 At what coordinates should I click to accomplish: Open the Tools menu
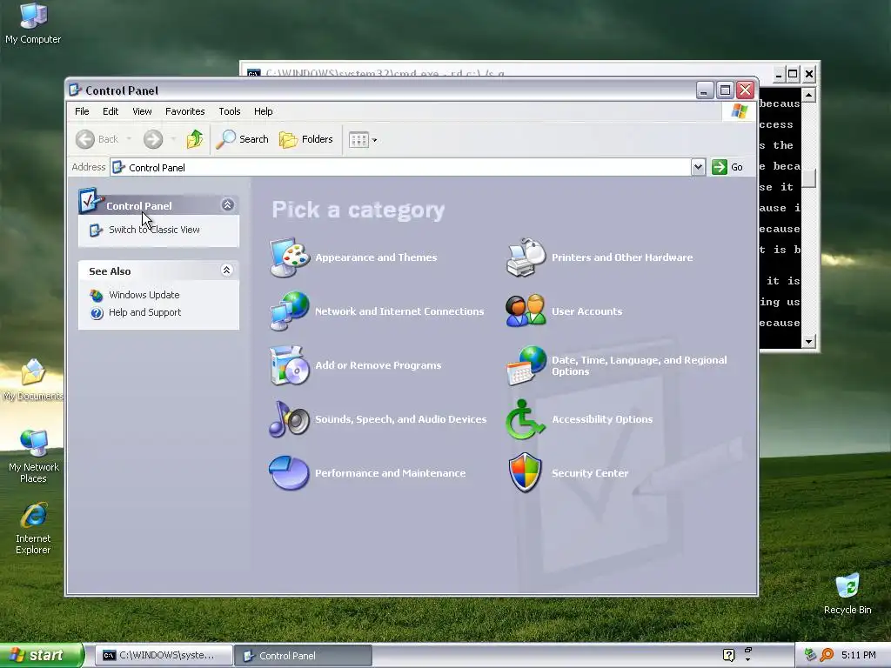[x=230, y=111]
